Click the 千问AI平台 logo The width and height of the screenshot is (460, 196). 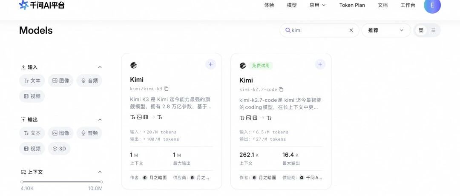[41, 5]
